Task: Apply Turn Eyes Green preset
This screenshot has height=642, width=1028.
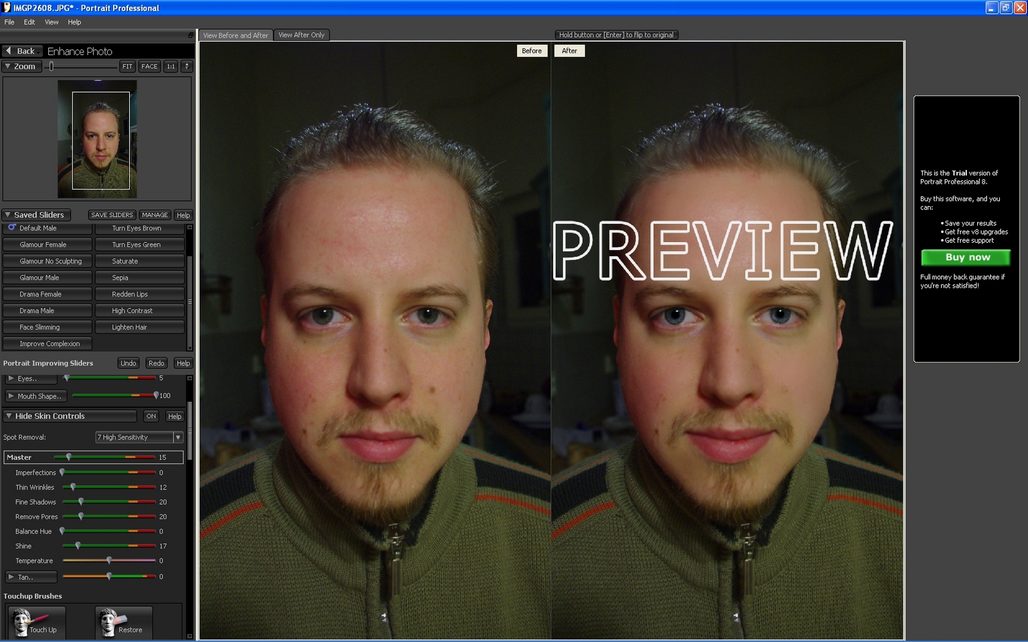Action: point(139,245)
